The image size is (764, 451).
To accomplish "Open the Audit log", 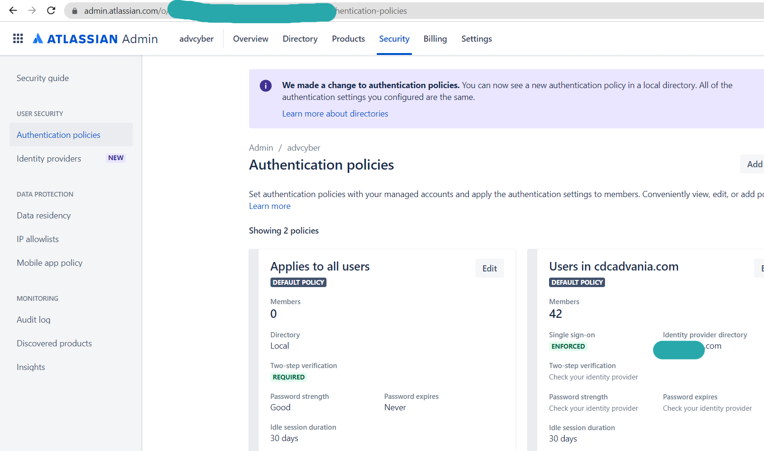I will pyautogui.click(x=34, y=320).
